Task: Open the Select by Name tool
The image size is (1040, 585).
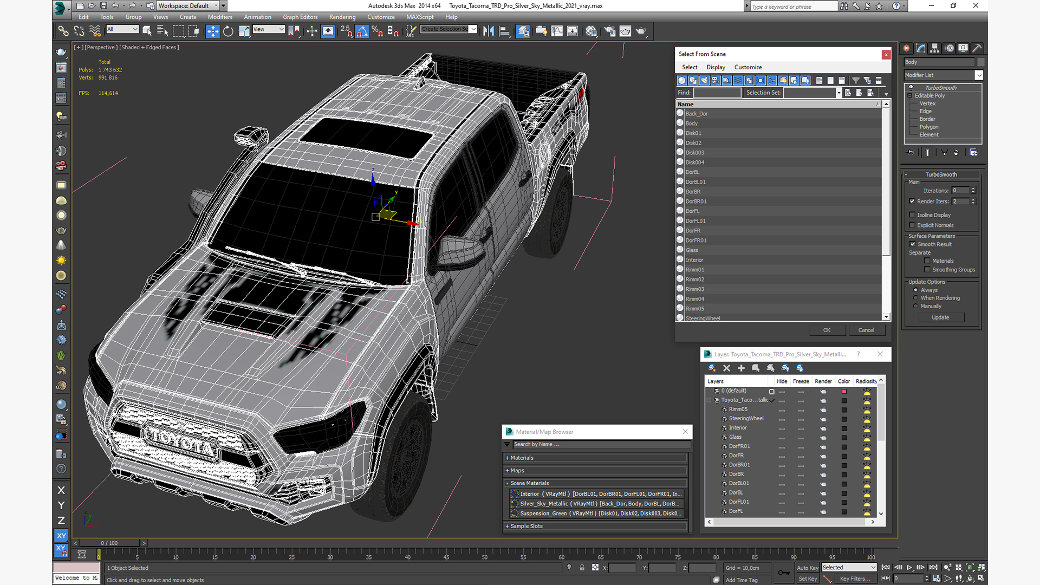Action: pyautogui.click(x=162, y=31)
